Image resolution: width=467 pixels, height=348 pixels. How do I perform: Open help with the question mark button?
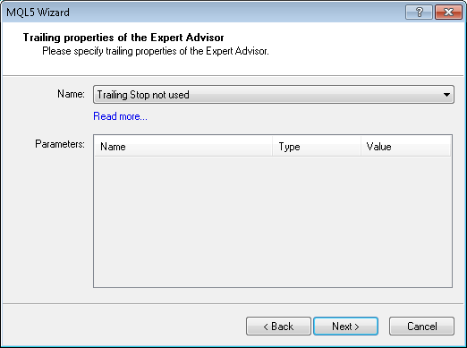tap(419, 13)
